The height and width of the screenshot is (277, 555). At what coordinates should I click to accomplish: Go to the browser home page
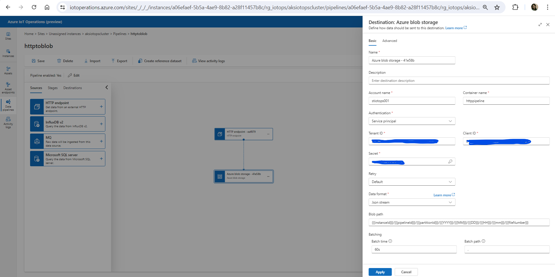[x=47, y=7]
